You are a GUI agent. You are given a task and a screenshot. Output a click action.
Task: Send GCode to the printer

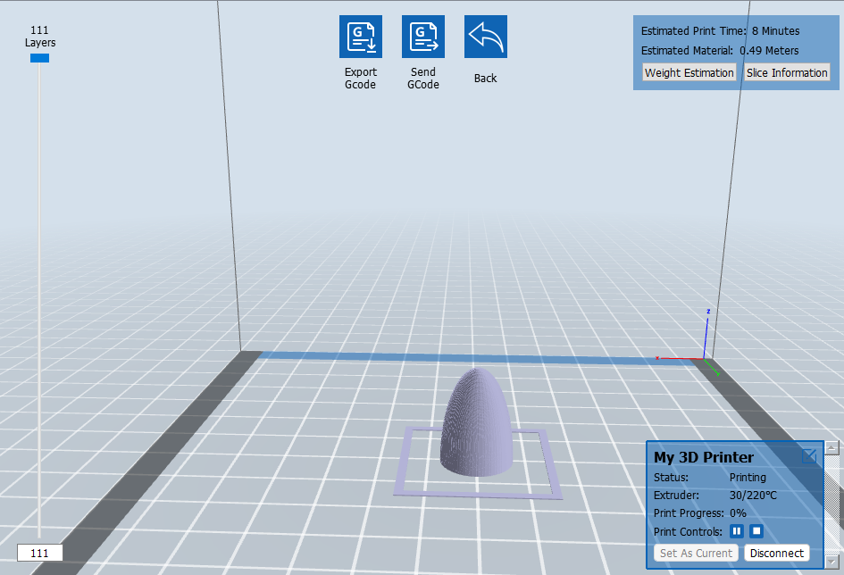tap(423, 37)
